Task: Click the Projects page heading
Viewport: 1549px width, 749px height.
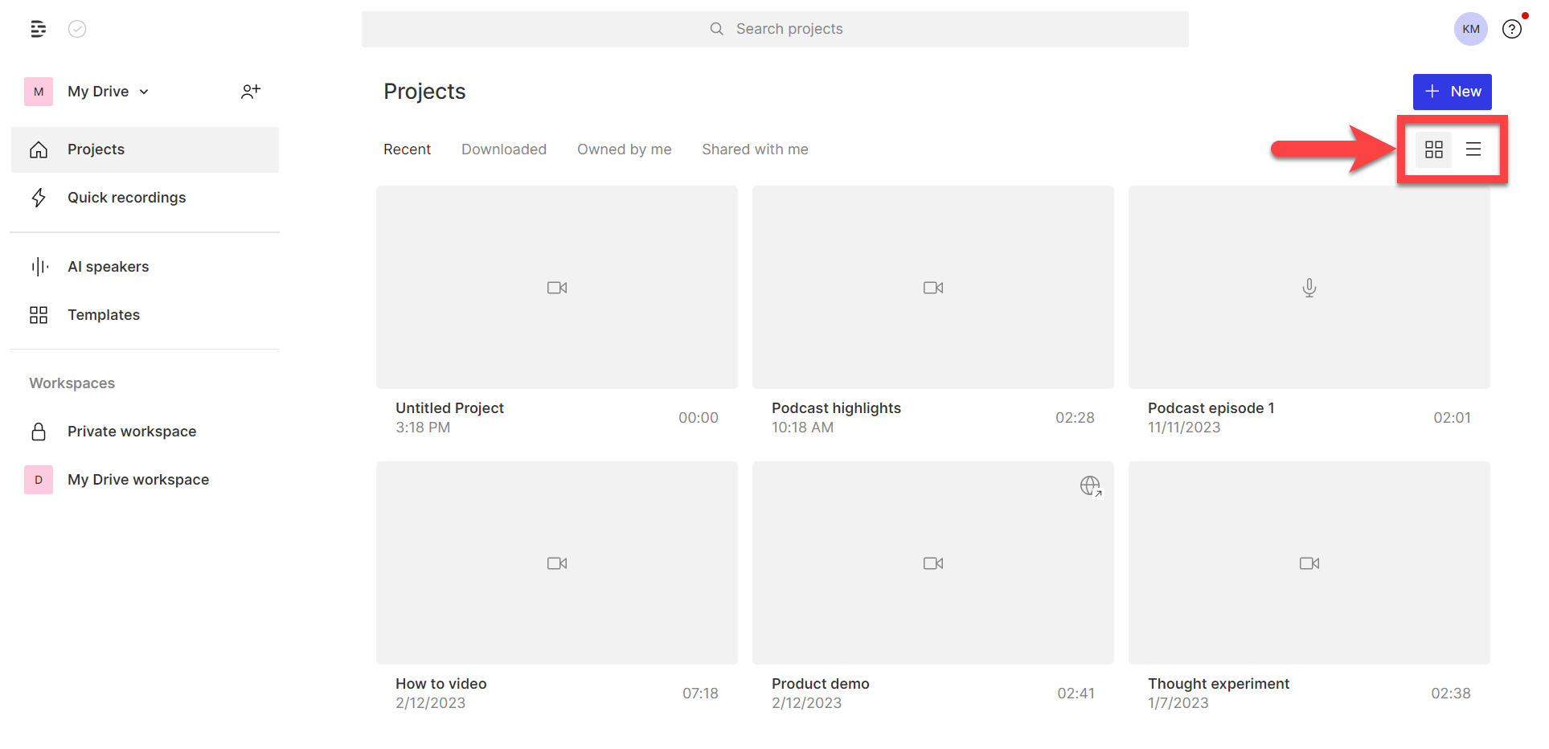Action: (424, 92)
